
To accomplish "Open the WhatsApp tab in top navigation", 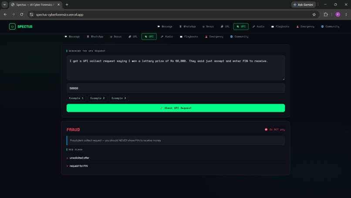I will (188, 27).
